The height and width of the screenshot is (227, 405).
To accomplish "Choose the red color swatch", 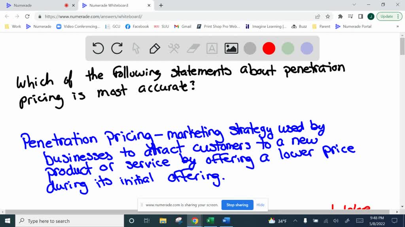I will (269, 48).
